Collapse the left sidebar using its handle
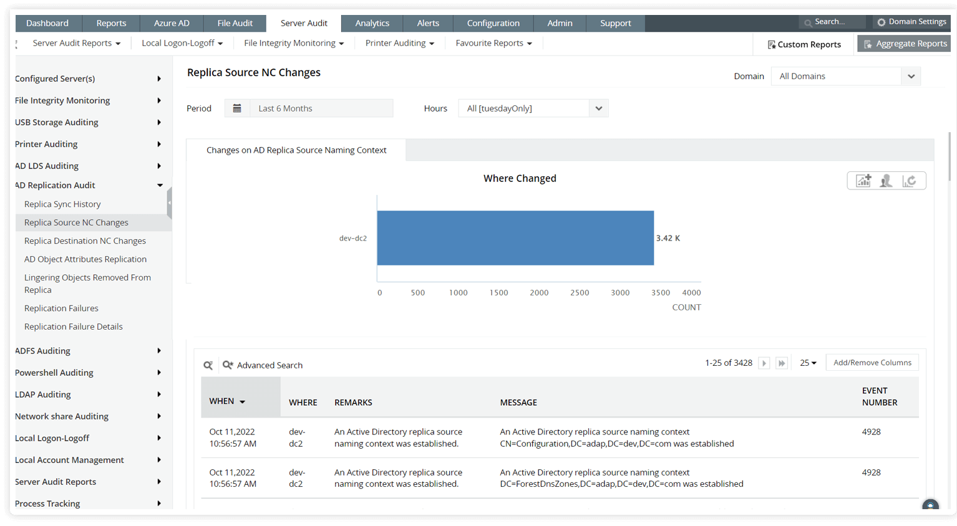Viewport: 957px width, 526px height. click(169, 203)
